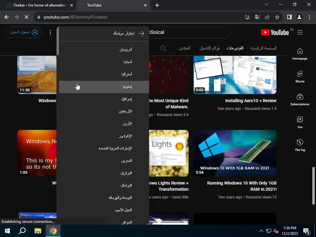The height and width of the screenshot is (237, 316).
Task: Click the channel search magnifier icon
Action: point(164,48)
